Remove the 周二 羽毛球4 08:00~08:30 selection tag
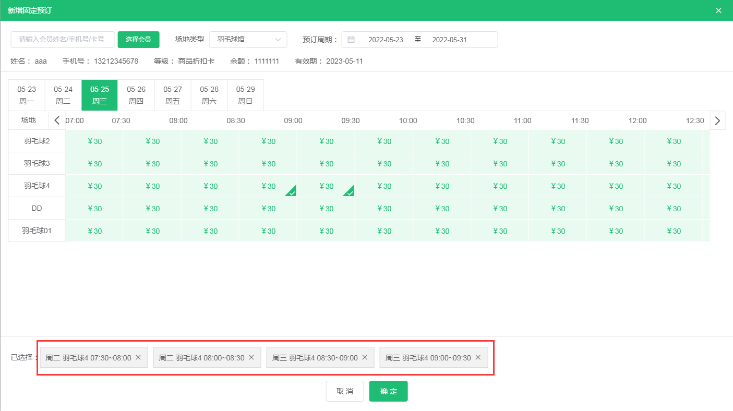This screenshot has height=411, width=733. click(x=251, y=357)
